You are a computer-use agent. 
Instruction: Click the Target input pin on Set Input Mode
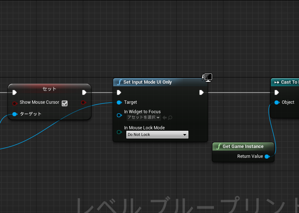119,102
